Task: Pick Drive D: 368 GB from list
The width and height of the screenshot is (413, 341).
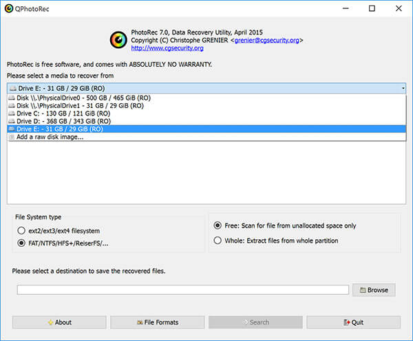Action: click(x=206, y=121)
